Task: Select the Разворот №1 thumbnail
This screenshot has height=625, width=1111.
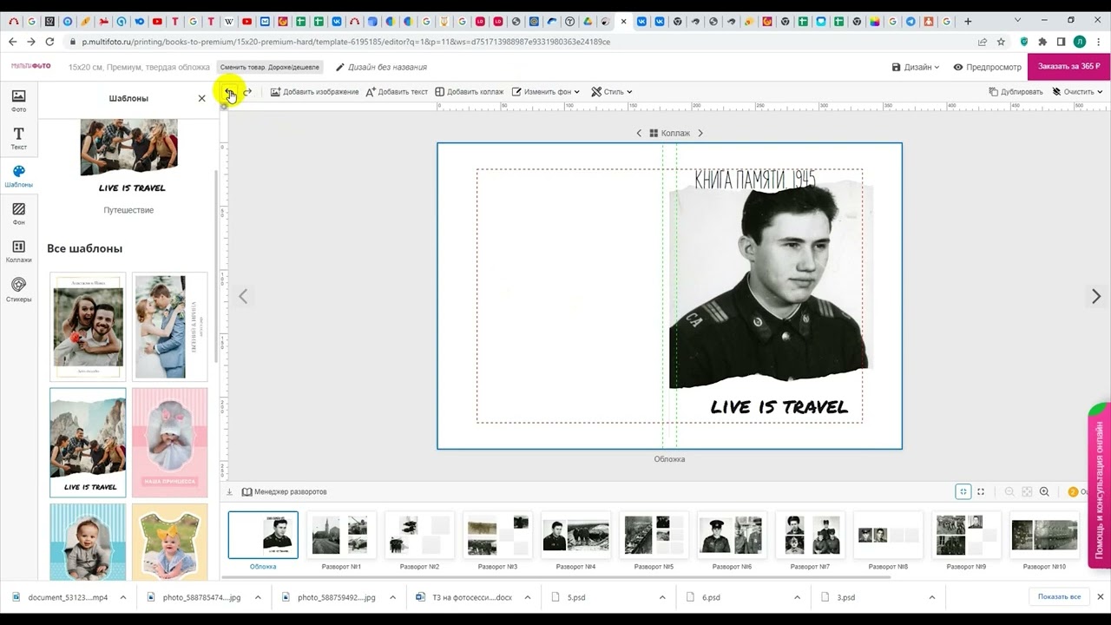Action: coord(341,535)
